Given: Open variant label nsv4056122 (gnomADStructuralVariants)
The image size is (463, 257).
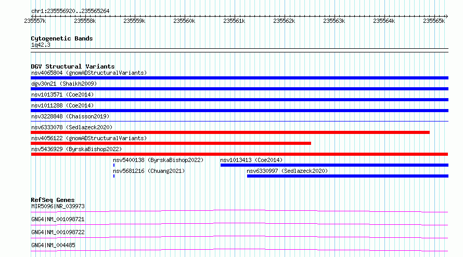Looking at the screenshot, I should 89,138.
